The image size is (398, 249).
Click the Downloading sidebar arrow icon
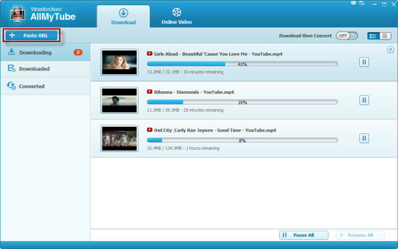point(11,51)
